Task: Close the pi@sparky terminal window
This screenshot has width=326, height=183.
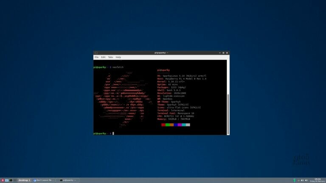Action: point(227,53)
